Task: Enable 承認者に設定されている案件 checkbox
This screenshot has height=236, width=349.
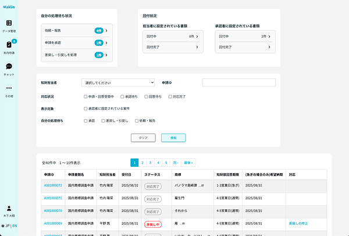Action: 86,108
